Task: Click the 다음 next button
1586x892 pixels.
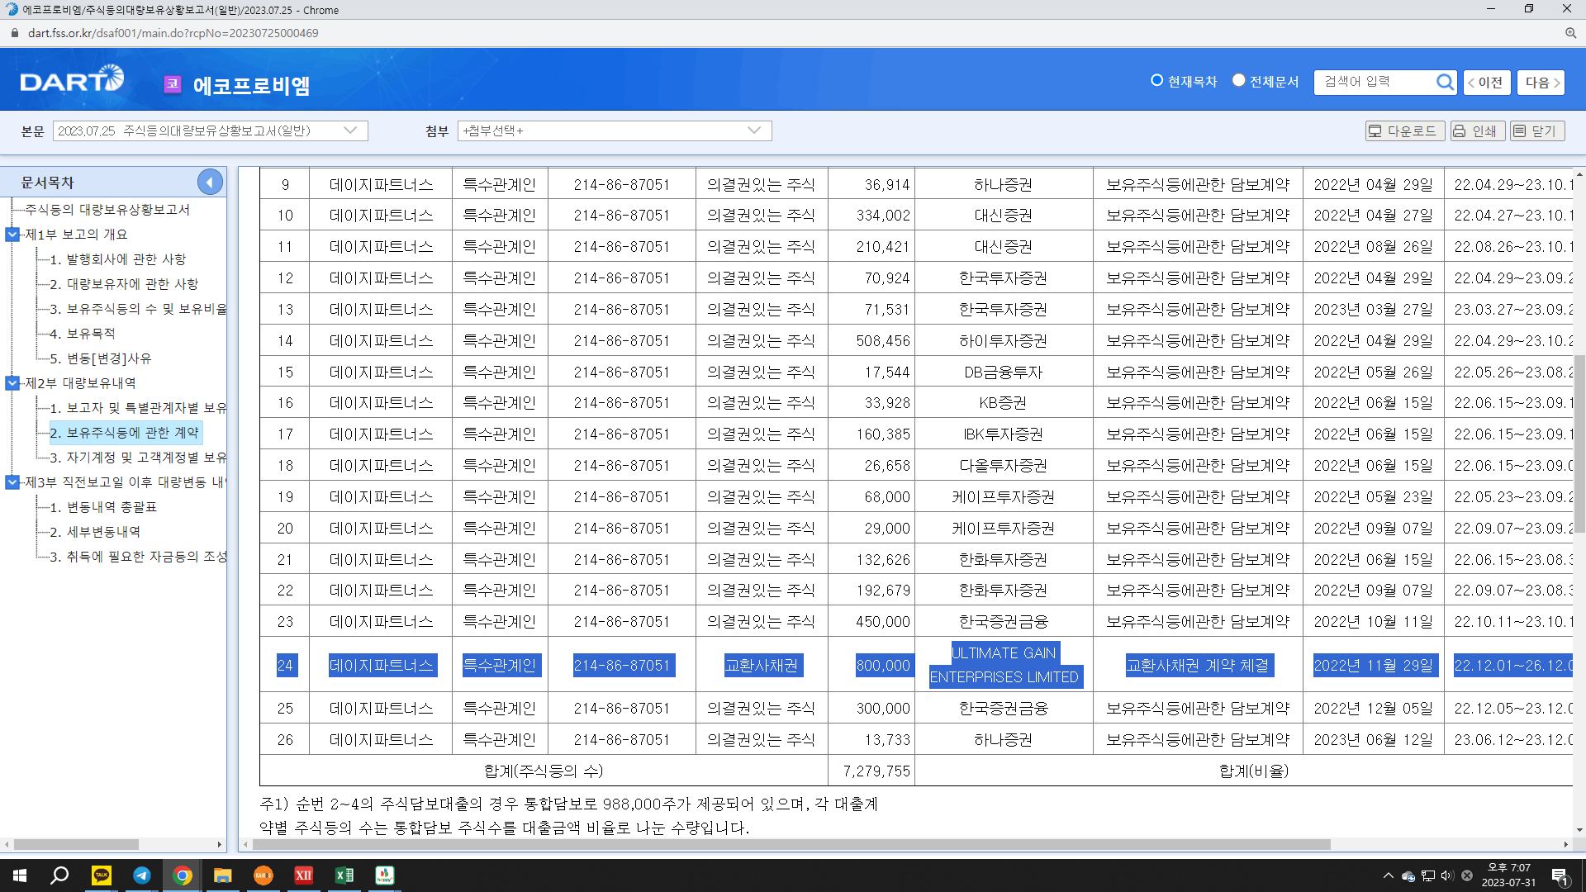Action: pyautogui.click(x=1541, y=82)
